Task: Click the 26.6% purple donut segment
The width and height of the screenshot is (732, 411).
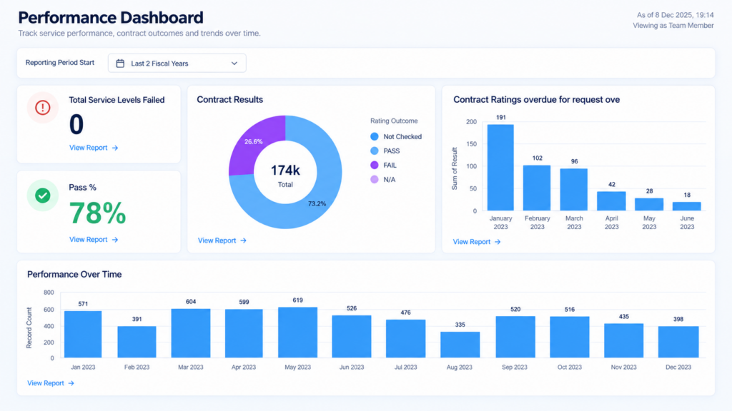Action: click(254, 141)
